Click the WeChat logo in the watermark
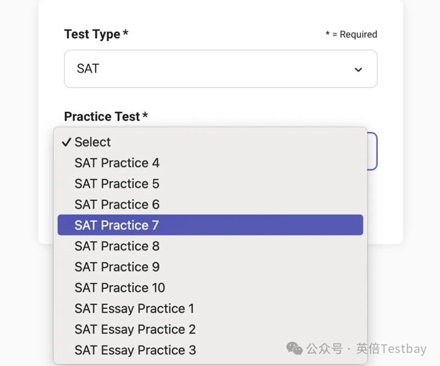440x366 pixels. click(x=294, y=348)
